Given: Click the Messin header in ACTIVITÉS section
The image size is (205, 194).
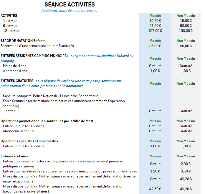Looking at the screenshot, I should (155, 16).
